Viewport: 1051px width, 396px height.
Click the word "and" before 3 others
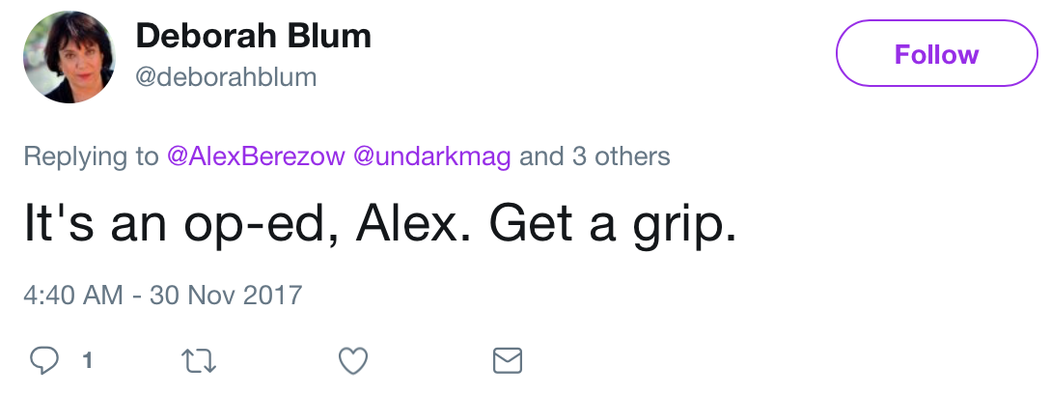tap(542, 156)
